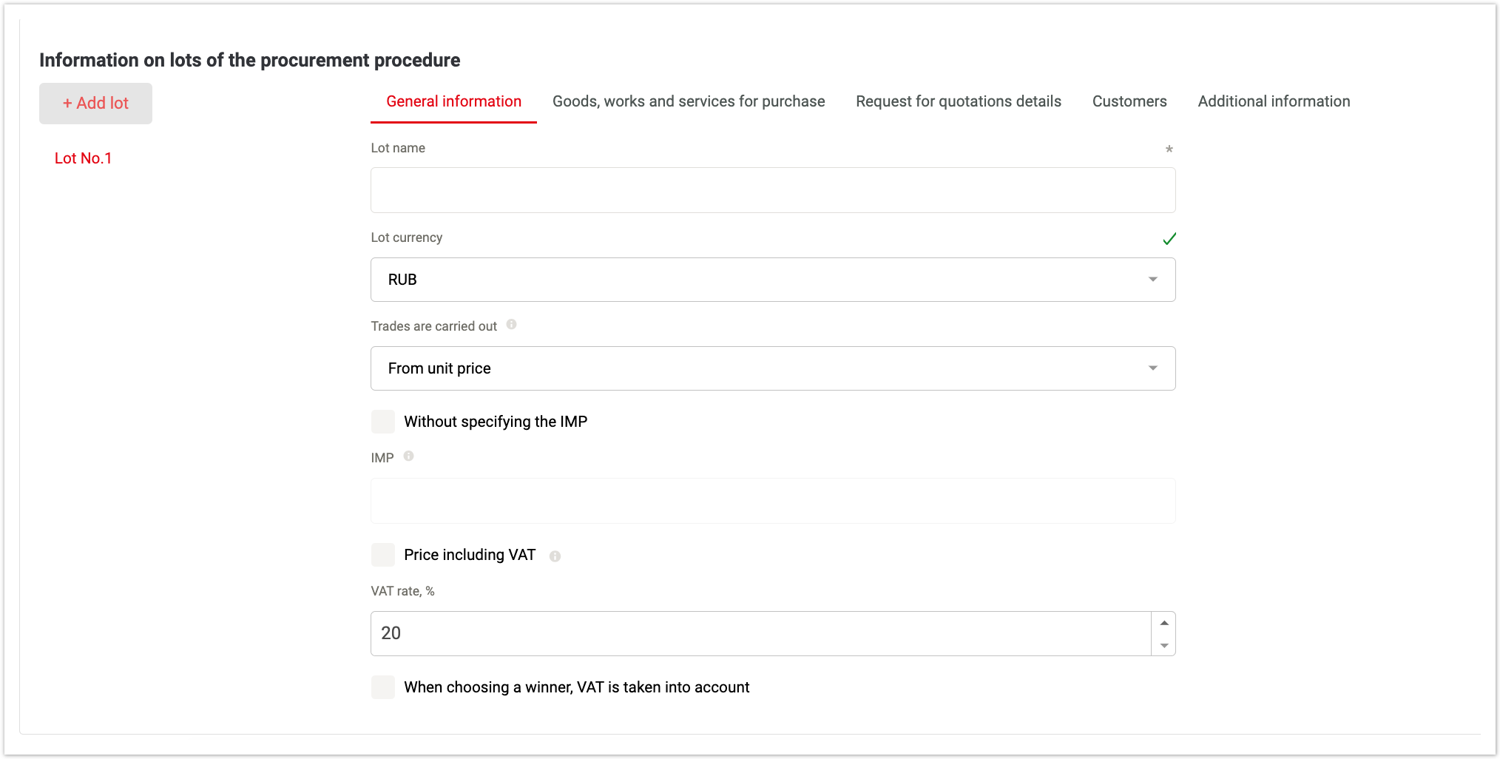Click info icon beside Price including VAT

[555, 556]
